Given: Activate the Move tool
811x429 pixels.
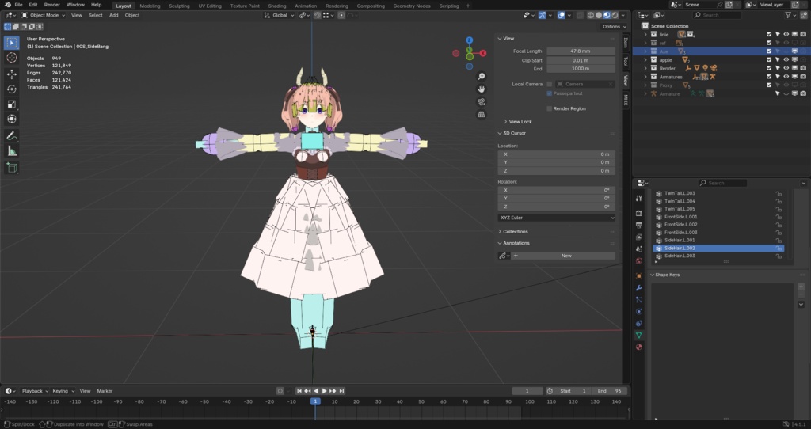Looking at the screenshot, I should [11, 74].
